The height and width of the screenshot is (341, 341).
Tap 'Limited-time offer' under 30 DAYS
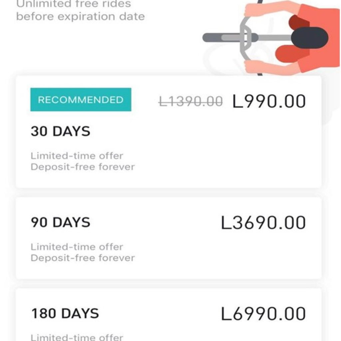(77, 156)
